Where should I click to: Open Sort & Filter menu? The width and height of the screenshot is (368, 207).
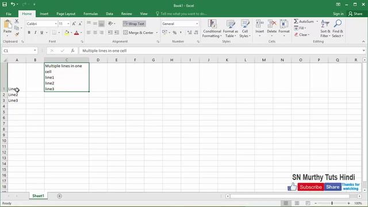(325, 29)
